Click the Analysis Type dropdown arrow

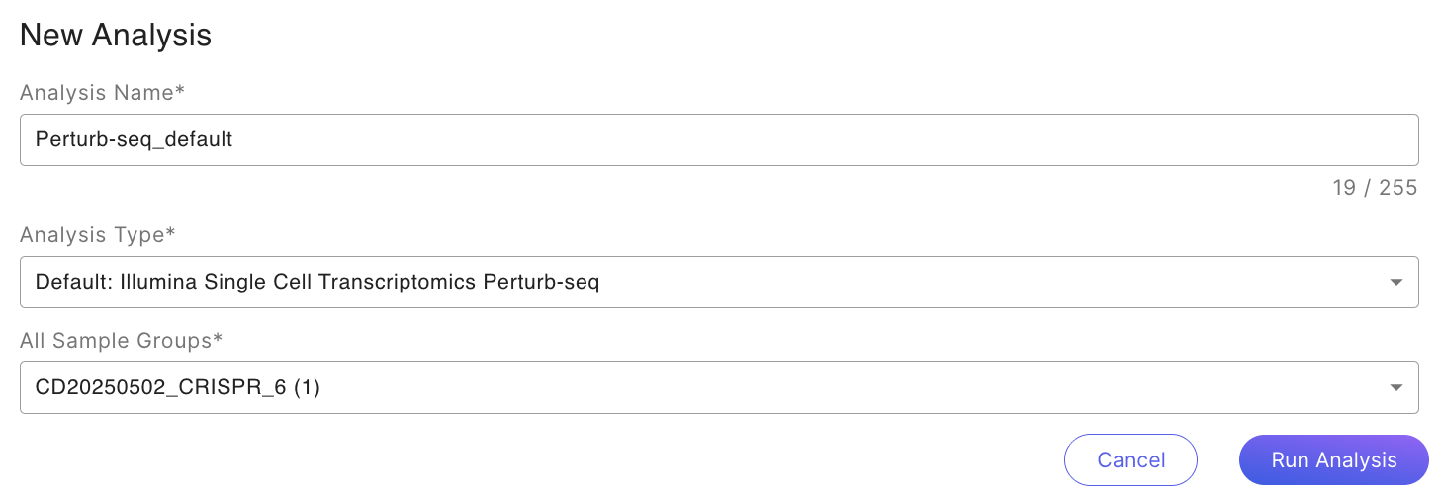1395,282
